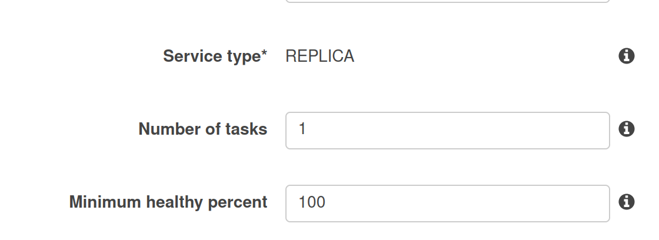
Task: Click the partially visible field at top edge
Action: (448, 1)
